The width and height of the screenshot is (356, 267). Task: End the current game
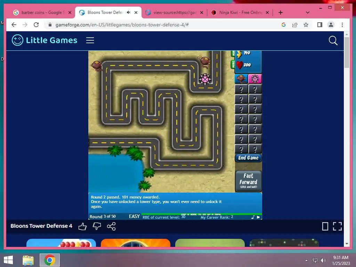[248, 158]
